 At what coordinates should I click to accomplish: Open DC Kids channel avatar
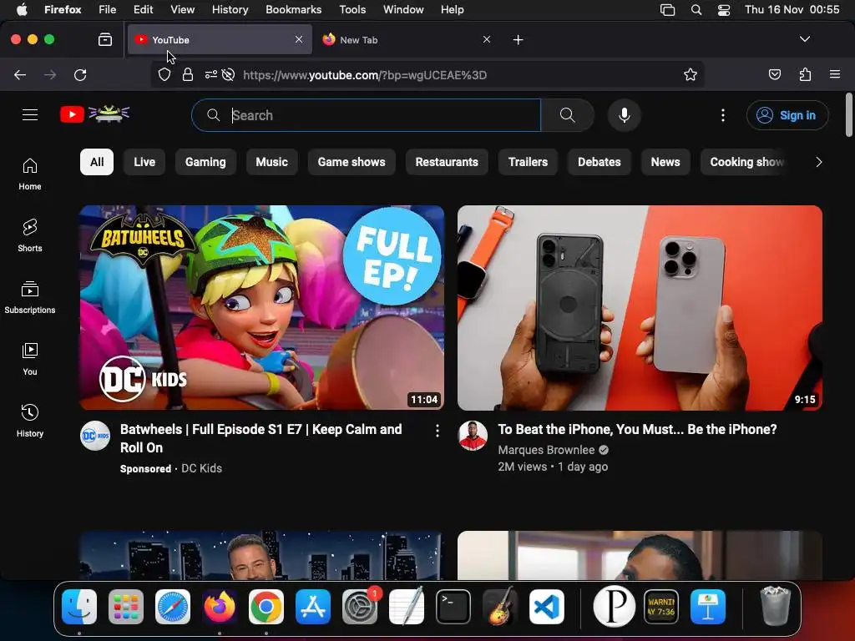pos(95,436)
